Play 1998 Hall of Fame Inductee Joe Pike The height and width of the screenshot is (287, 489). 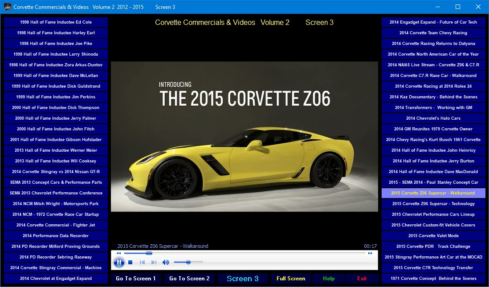click(56, 44)
